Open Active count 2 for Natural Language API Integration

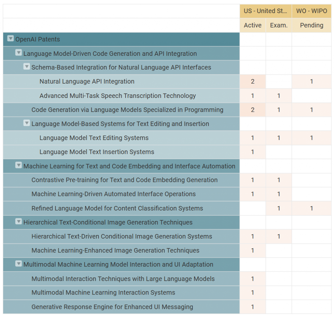[253, 81]
